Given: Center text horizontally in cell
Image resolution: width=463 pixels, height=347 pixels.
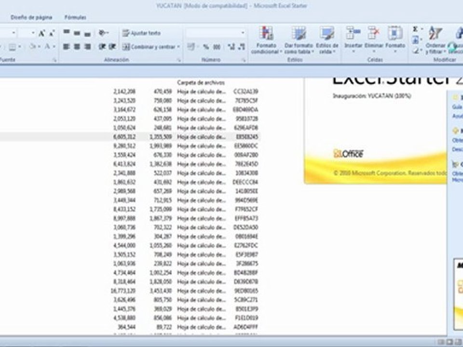Looking at the screenshot, I should point(77,47).
